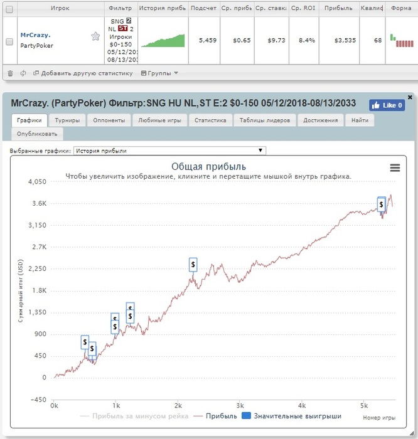Tick the MrCrazy. row checkbox

[x=9, y=42]
